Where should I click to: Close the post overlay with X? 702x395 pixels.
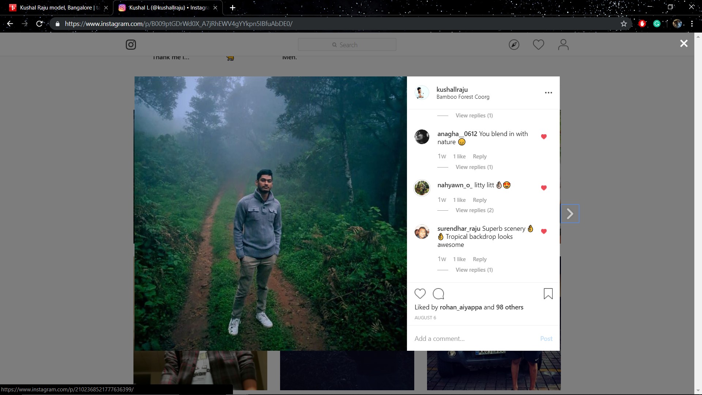[x=683, y=44]
